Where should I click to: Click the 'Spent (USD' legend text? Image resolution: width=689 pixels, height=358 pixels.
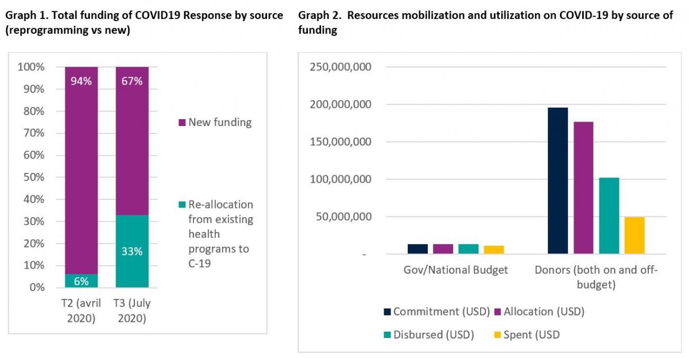(x=532, y=335)
